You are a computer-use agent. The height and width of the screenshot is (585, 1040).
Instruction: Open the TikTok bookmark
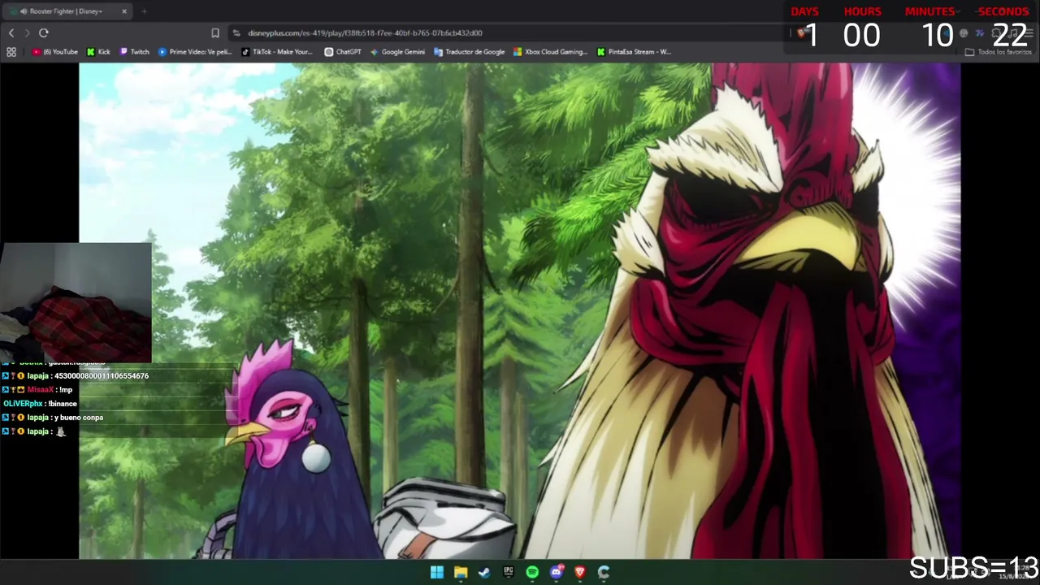(277, 52)
